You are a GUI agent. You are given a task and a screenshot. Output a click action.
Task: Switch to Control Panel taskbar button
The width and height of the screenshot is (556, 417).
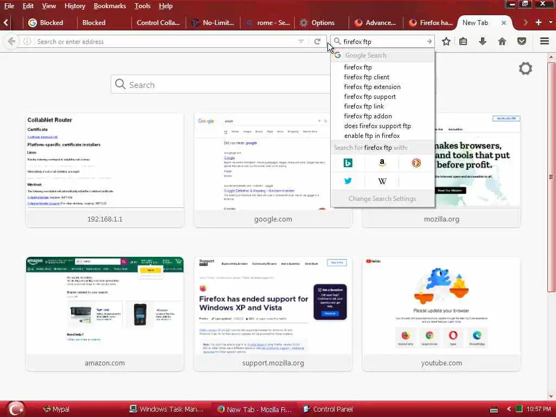point(328,409)
